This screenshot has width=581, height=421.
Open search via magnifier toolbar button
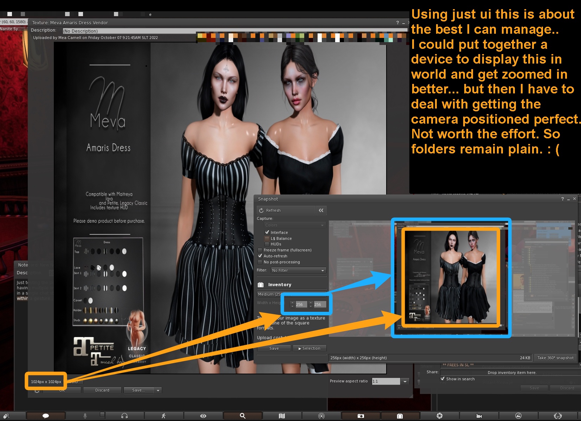point(243,416)
